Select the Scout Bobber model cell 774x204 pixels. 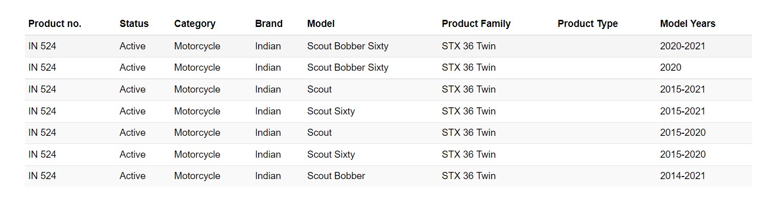336,176
